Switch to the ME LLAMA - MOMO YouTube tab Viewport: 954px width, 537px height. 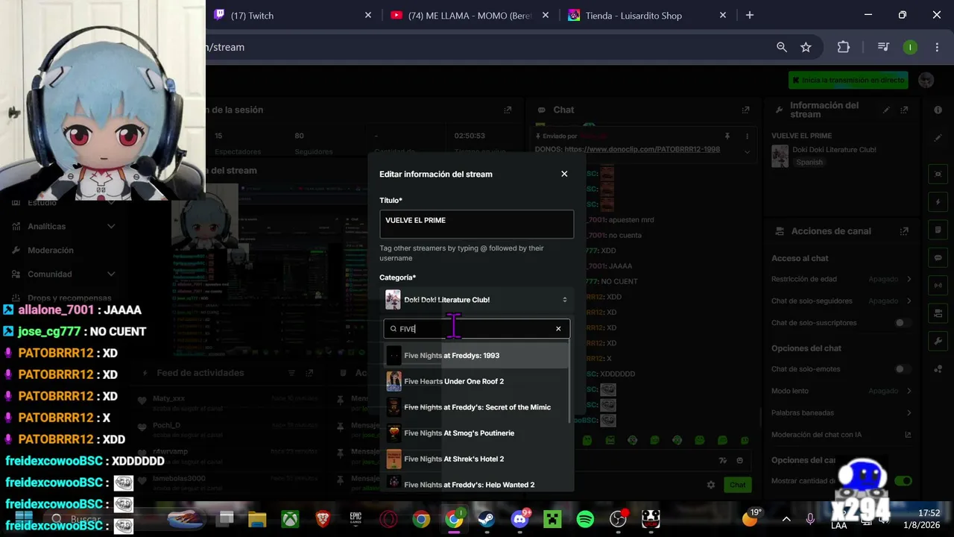pyautogui.click(x=470, y=15)
